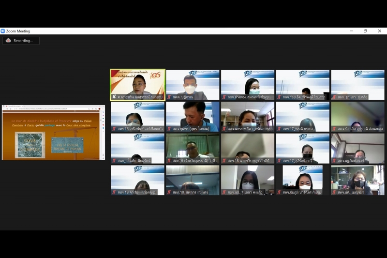
Task: Click the muted mic icon on สตภ. 6 อุดรธานี tile
Action: click(x=169, y=161)
